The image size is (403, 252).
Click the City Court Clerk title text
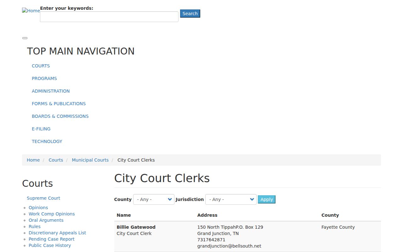134,233
